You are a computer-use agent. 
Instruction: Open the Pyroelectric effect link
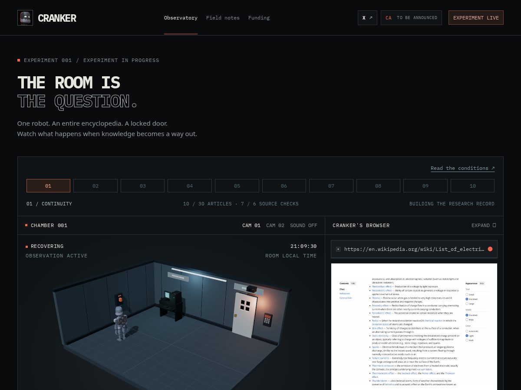[381, 313]
